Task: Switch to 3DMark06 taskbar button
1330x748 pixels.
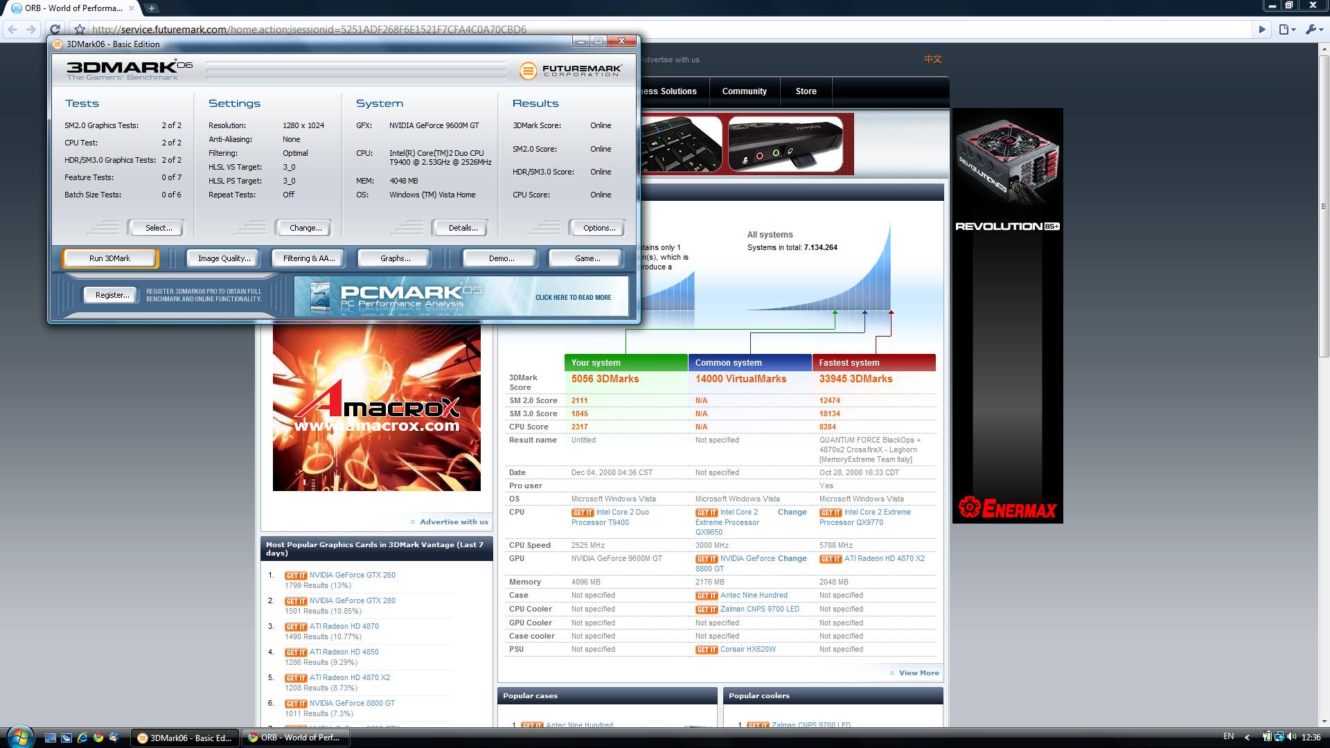Action: 185,738
